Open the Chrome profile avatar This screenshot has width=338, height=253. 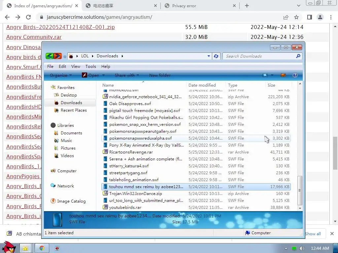320,17
